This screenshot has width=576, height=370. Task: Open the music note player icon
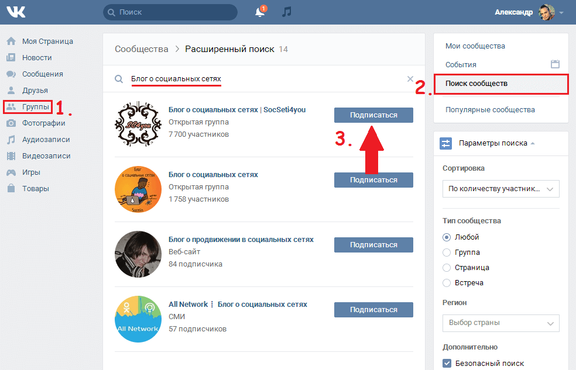point(286,12)
